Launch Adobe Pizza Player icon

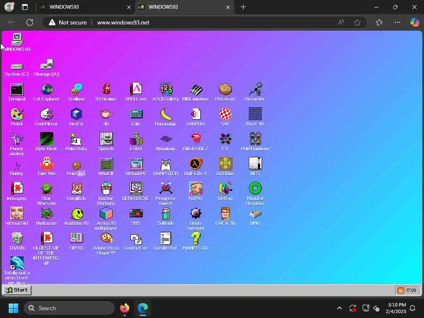[x=106, y=243]
